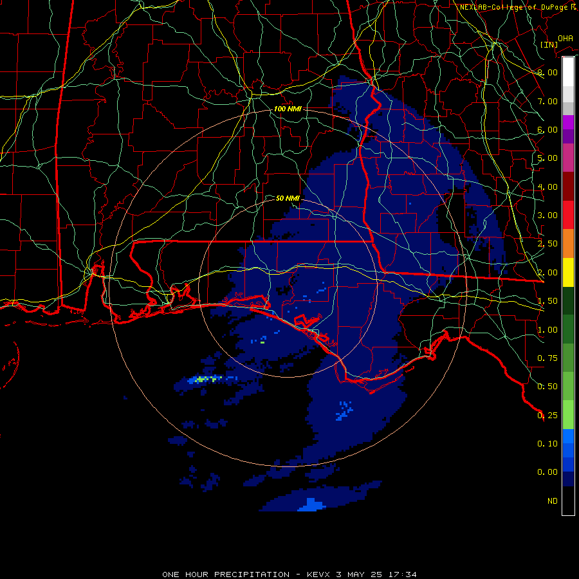The image size is (579, 579).
Task: Click the 4.00 legend value
Action: point(547,187)
